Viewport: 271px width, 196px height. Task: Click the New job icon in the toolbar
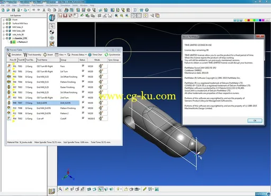coord(3,10)
